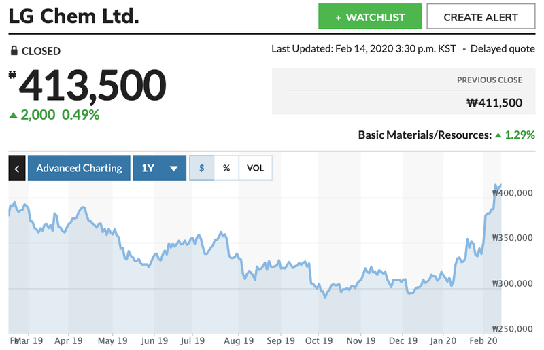Click the Dec 19 axis label
This screenshot has width=544, height=350.
[403, 340]
